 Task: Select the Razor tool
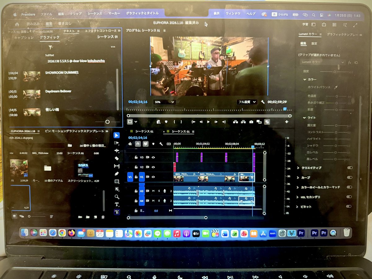tap(117, 158)
